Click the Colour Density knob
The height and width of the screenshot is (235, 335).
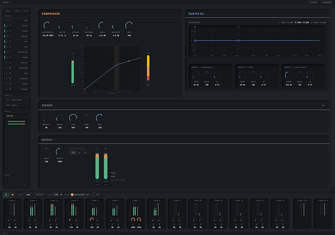(46, 118)
